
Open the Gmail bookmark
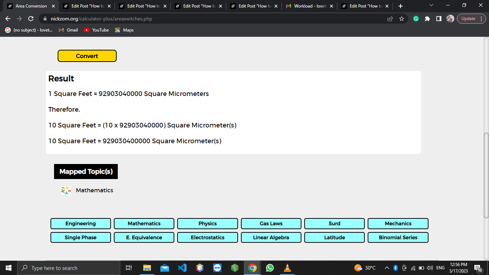pos(68,30)
